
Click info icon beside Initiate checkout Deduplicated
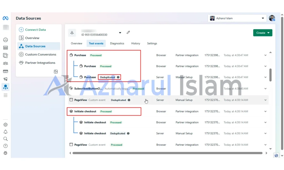pyautogui.click(x=128, y=133)
